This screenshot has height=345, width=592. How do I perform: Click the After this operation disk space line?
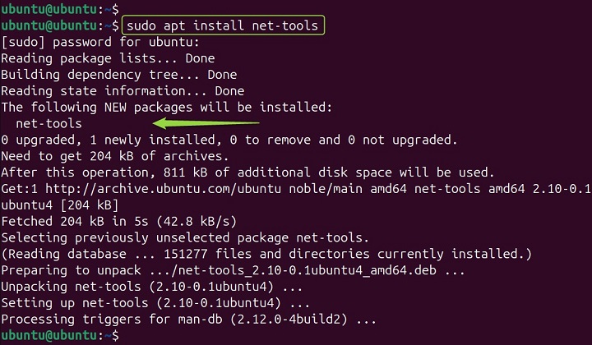pyautogui.click(x=247, y=172)
